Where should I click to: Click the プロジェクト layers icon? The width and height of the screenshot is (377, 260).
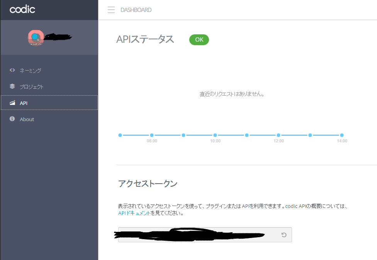(12, 86)
